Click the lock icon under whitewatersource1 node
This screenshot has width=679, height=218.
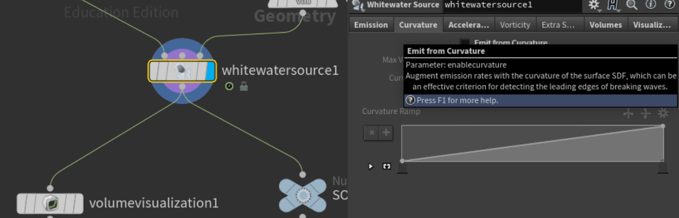(x=244, y=87)
